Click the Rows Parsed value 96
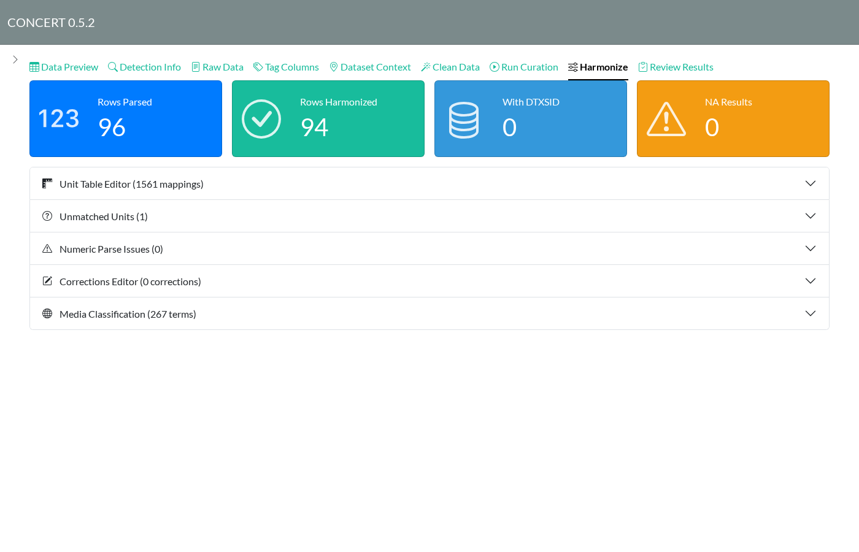This screenshot has width=859, height=552. coord(112,128)
